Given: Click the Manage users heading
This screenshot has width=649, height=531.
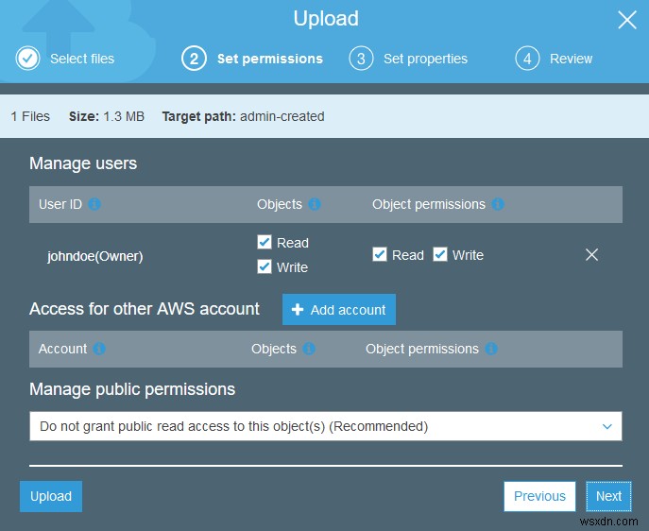Looking at the screenshot, I should tap(83, 163).
